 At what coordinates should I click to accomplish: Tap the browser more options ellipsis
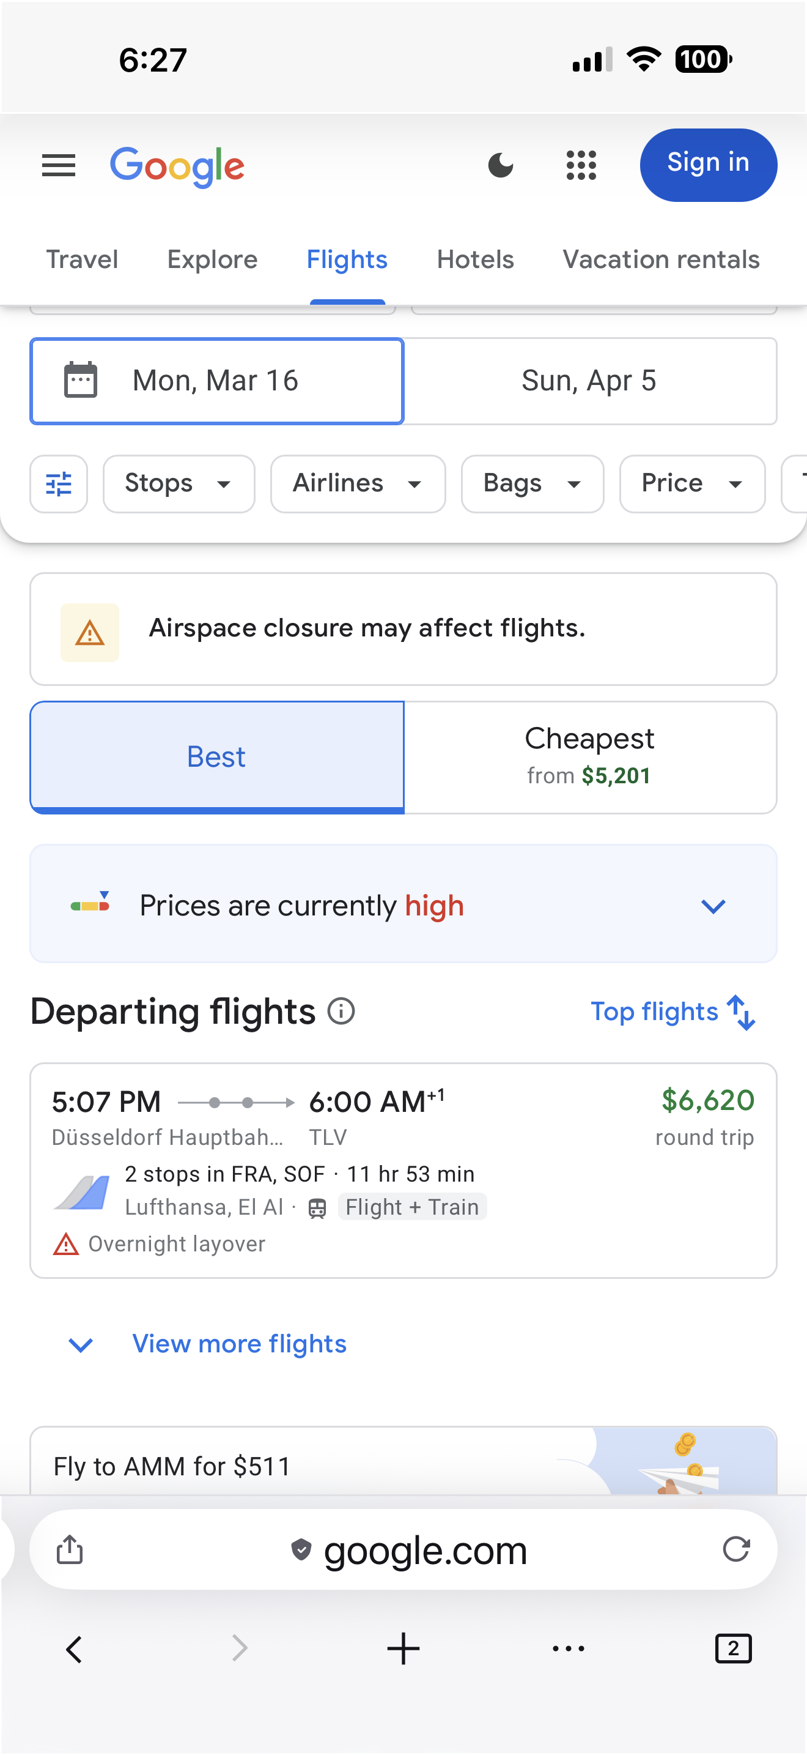[568, 1649]
